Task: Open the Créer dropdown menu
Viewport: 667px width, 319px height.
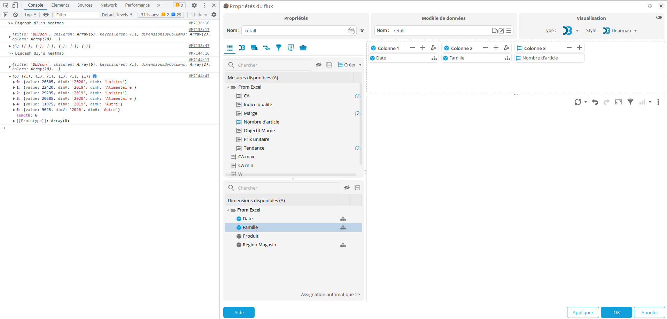Action: point(350,65)
